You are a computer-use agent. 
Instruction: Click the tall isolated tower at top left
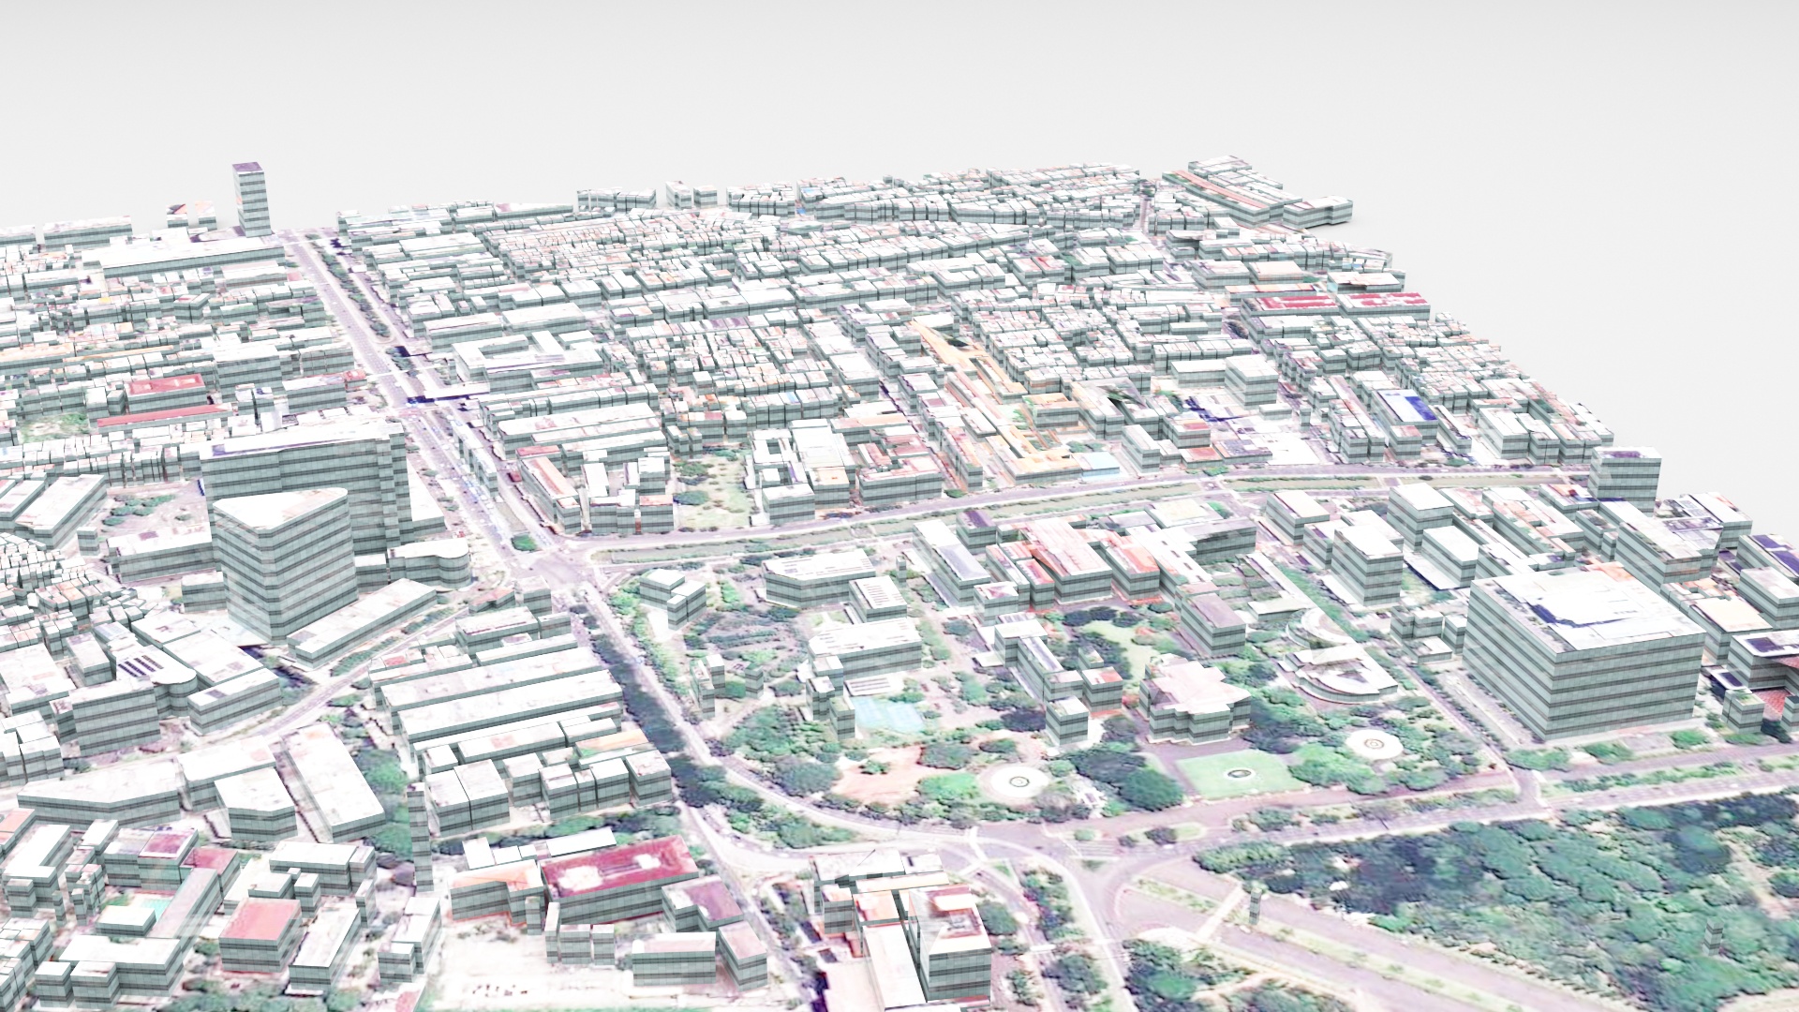coord(251,199)
